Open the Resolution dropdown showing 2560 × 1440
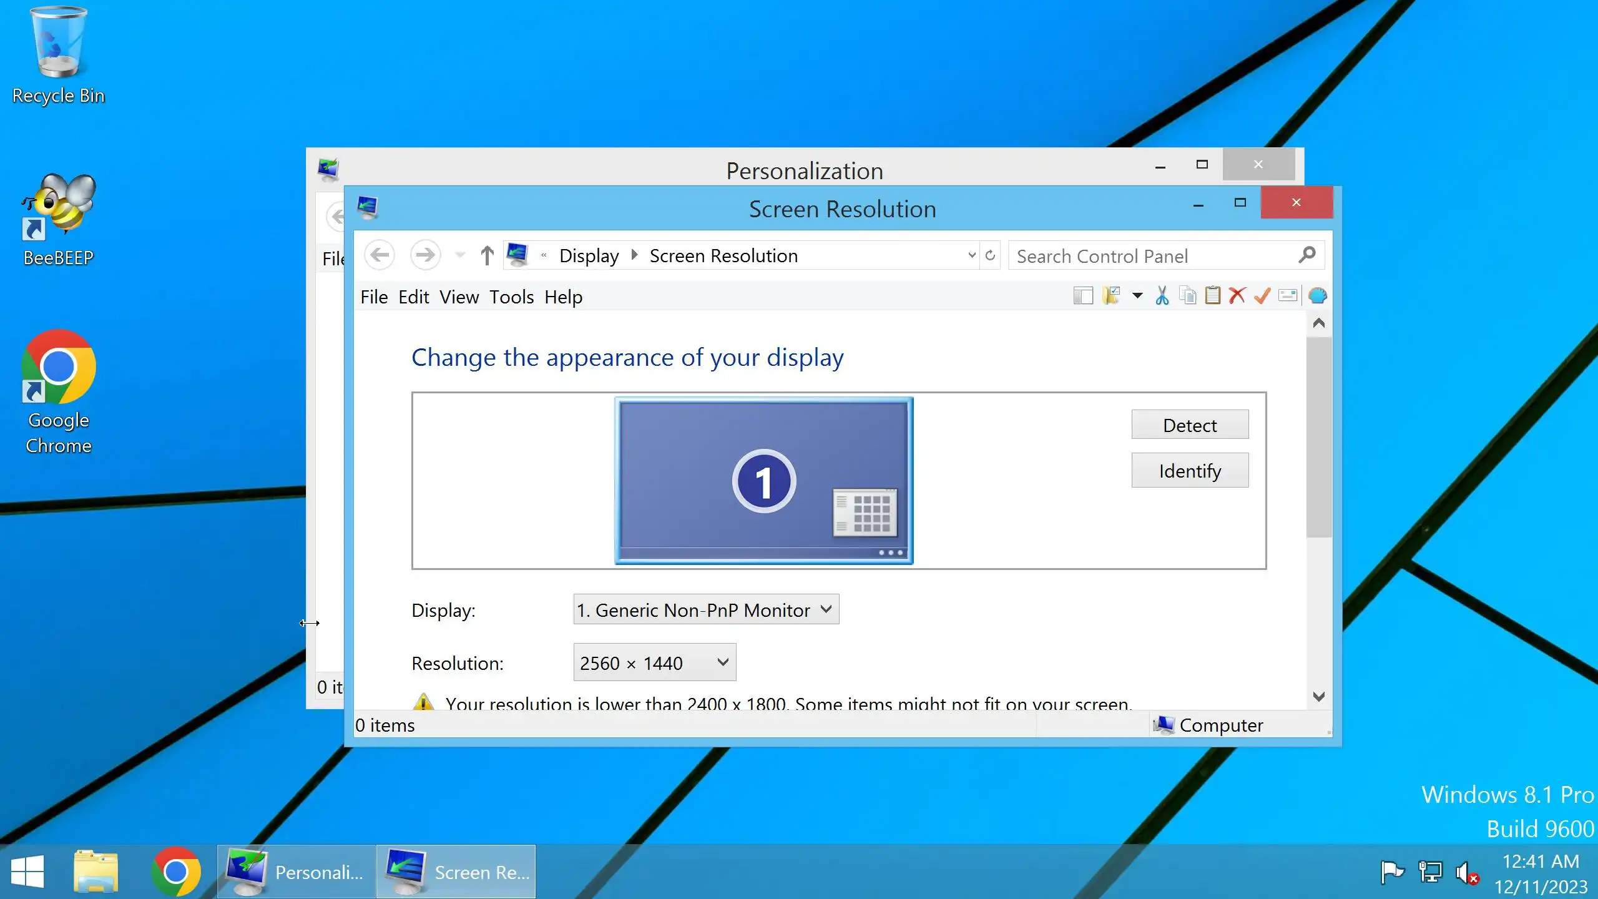 point(654,662)
